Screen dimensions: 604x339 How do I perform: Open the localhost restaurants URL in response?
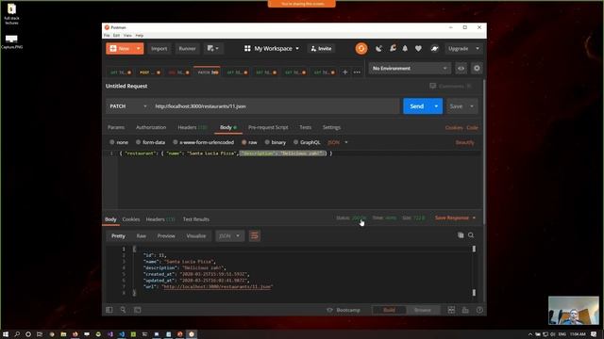(217, 286)
